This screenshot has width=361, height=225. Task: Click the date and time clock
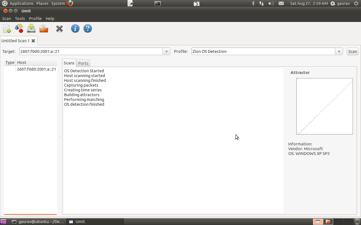(309, 3)
